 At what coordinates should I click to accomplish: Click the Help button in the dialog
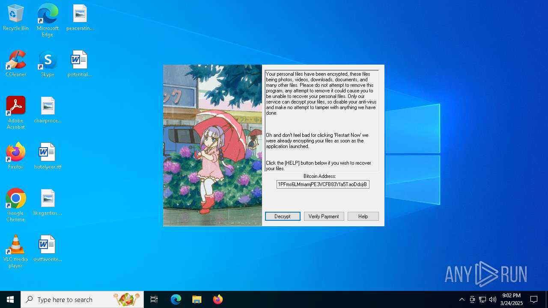pos(363,216)
